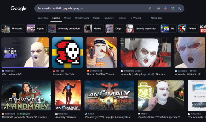Open the Anomaly Korea Steam image

click(109, 95)
